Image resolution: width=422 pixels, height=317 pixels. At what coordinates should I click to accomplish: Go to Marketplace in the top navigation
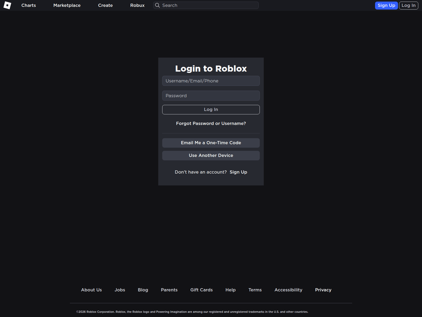(67, 5)
